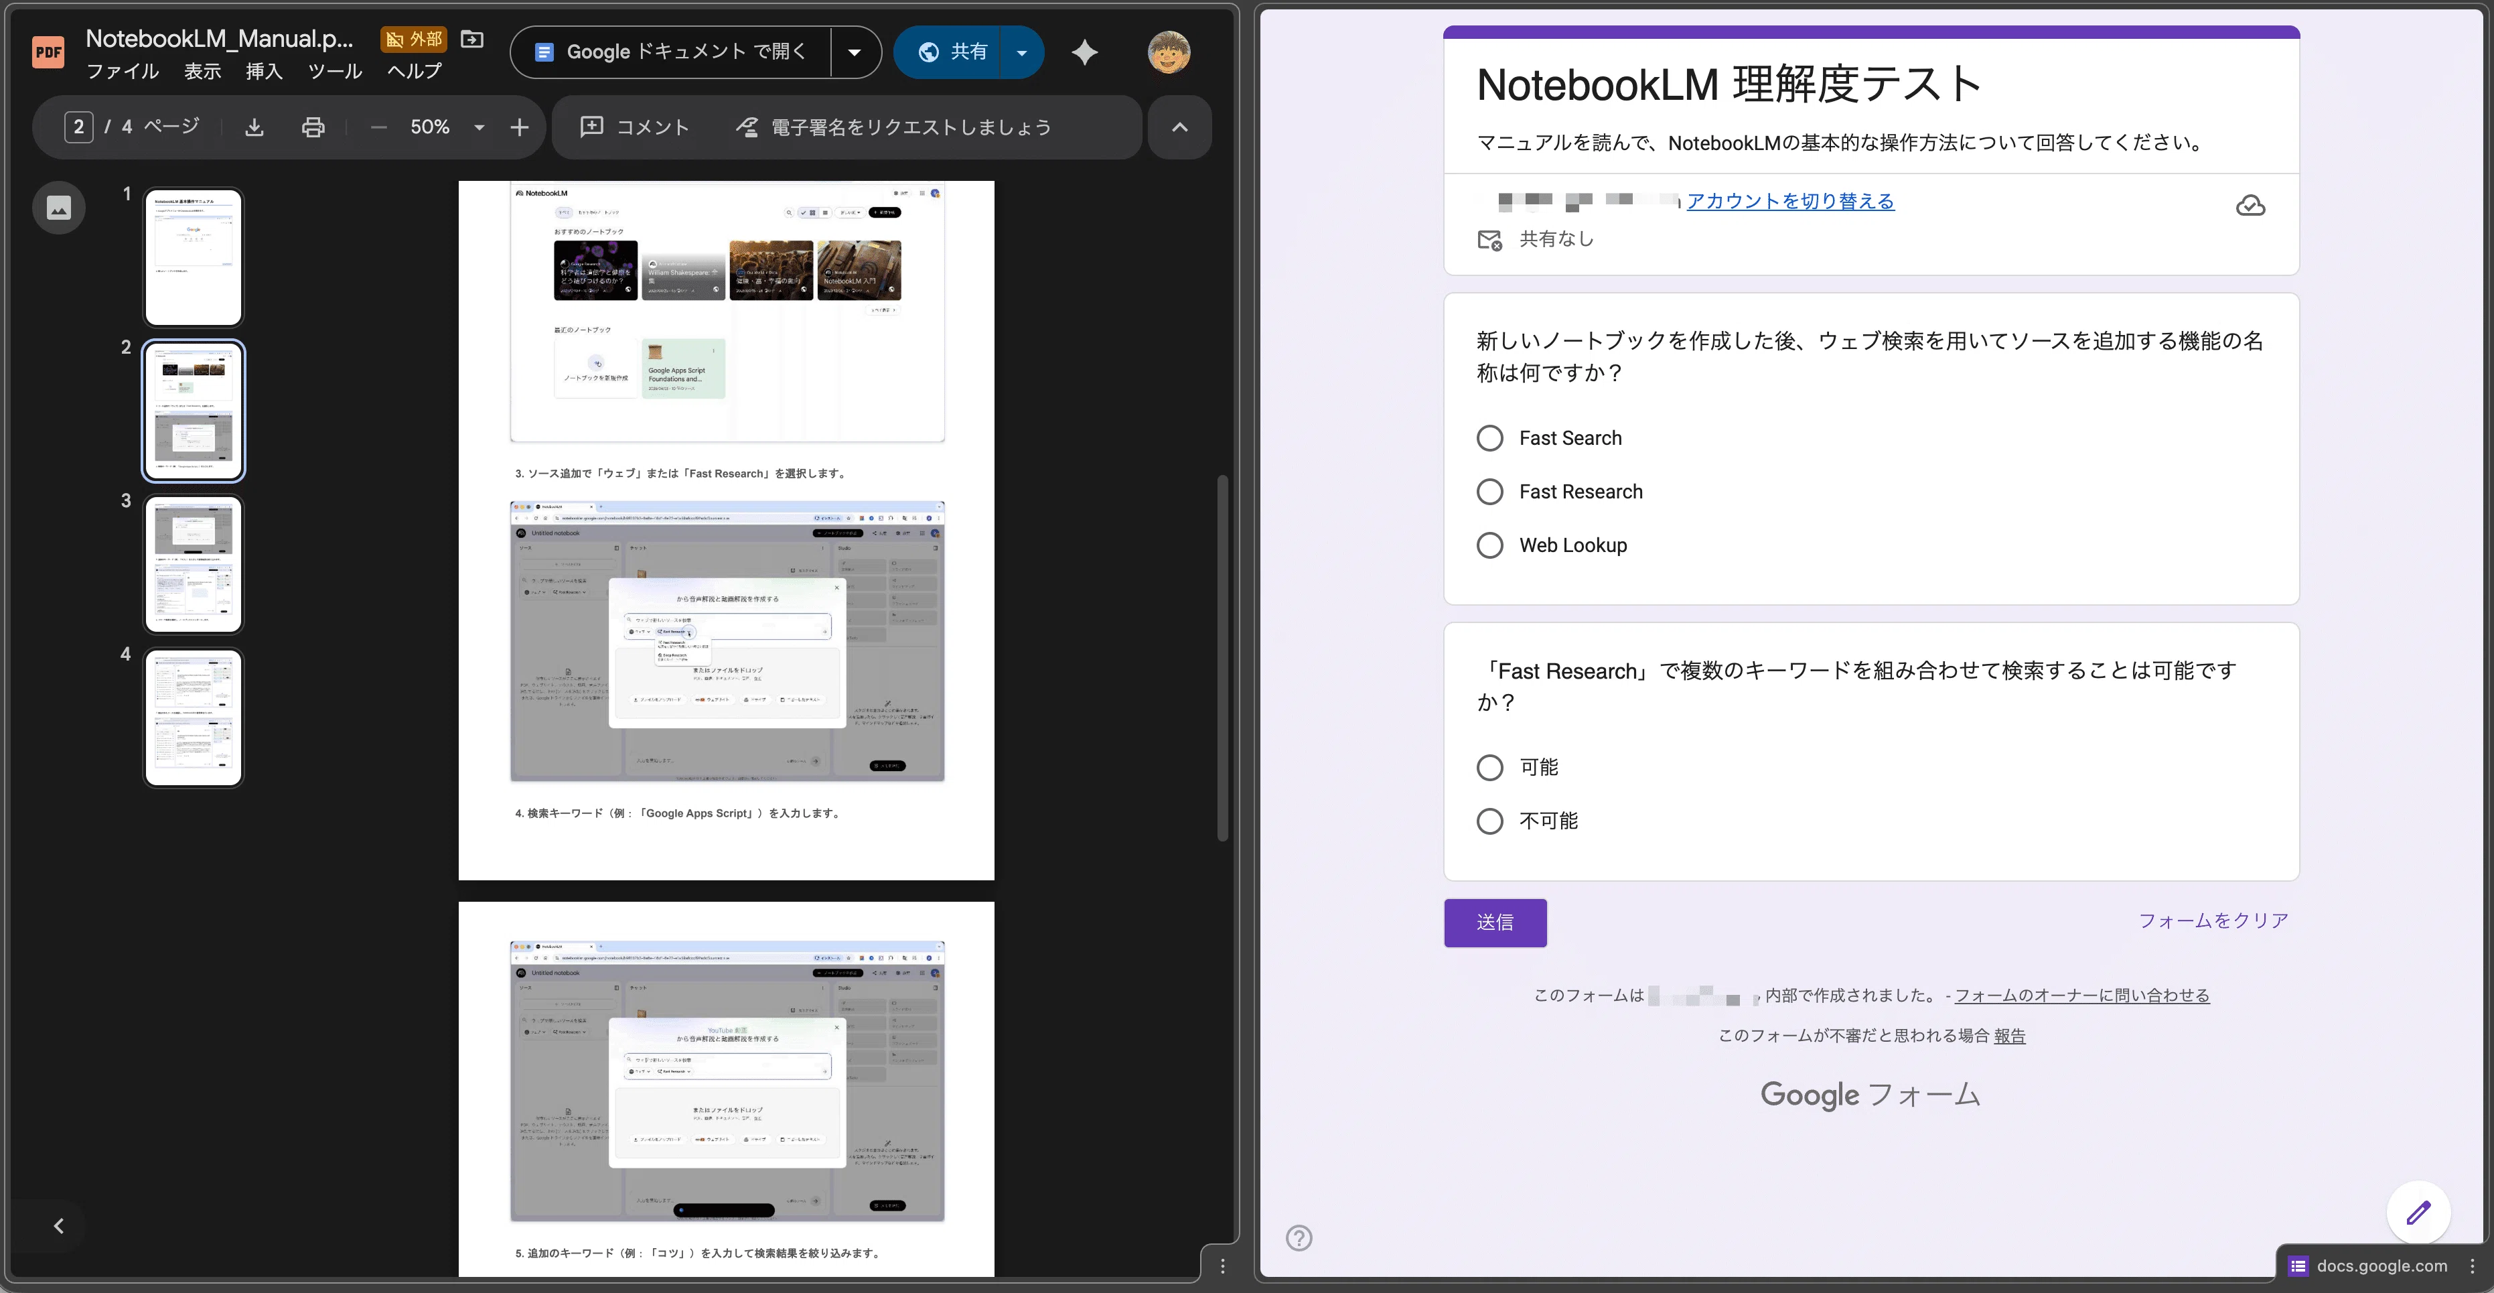Click the アカウントを切り替える link
Image resolution: width=2494 pixels, height=1293 pixels.
tap(1790, 202)
